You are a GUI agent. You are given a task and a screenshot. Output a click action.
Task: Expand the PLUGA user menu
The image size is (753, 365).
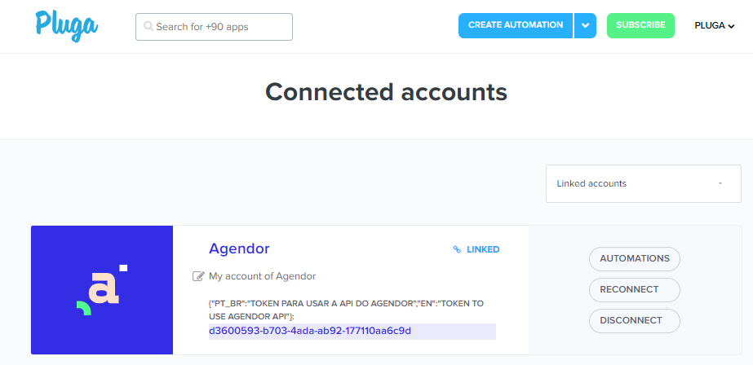[715, 25]
